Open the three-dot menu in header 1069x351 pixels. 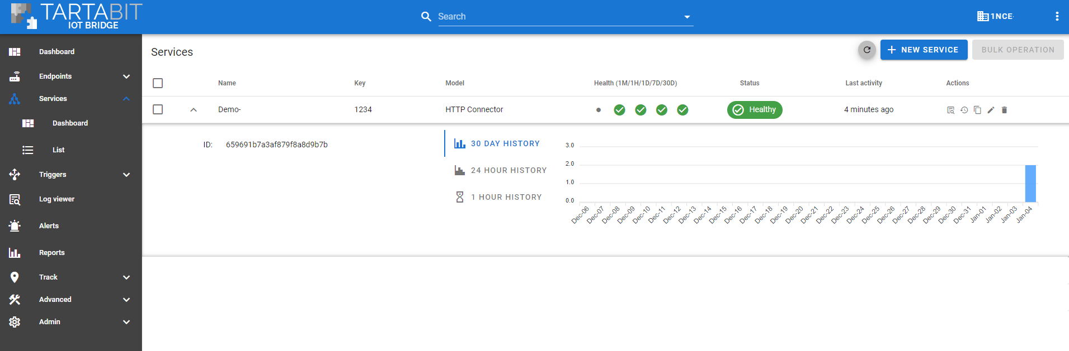(1057, 16)
